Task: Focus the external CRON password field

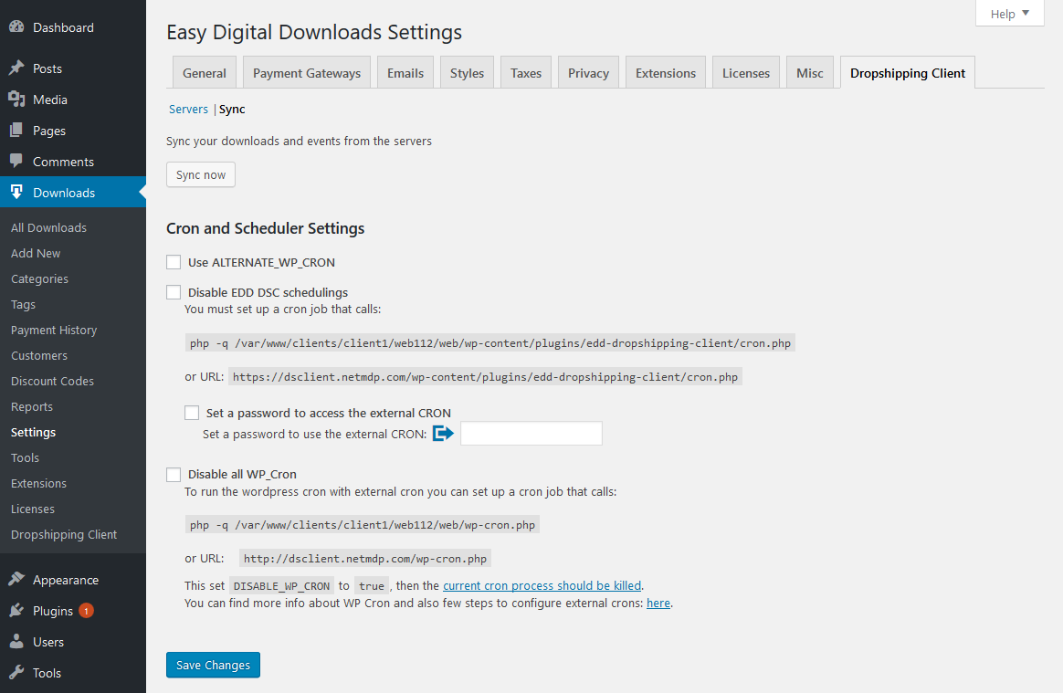Action: (531, 434)
